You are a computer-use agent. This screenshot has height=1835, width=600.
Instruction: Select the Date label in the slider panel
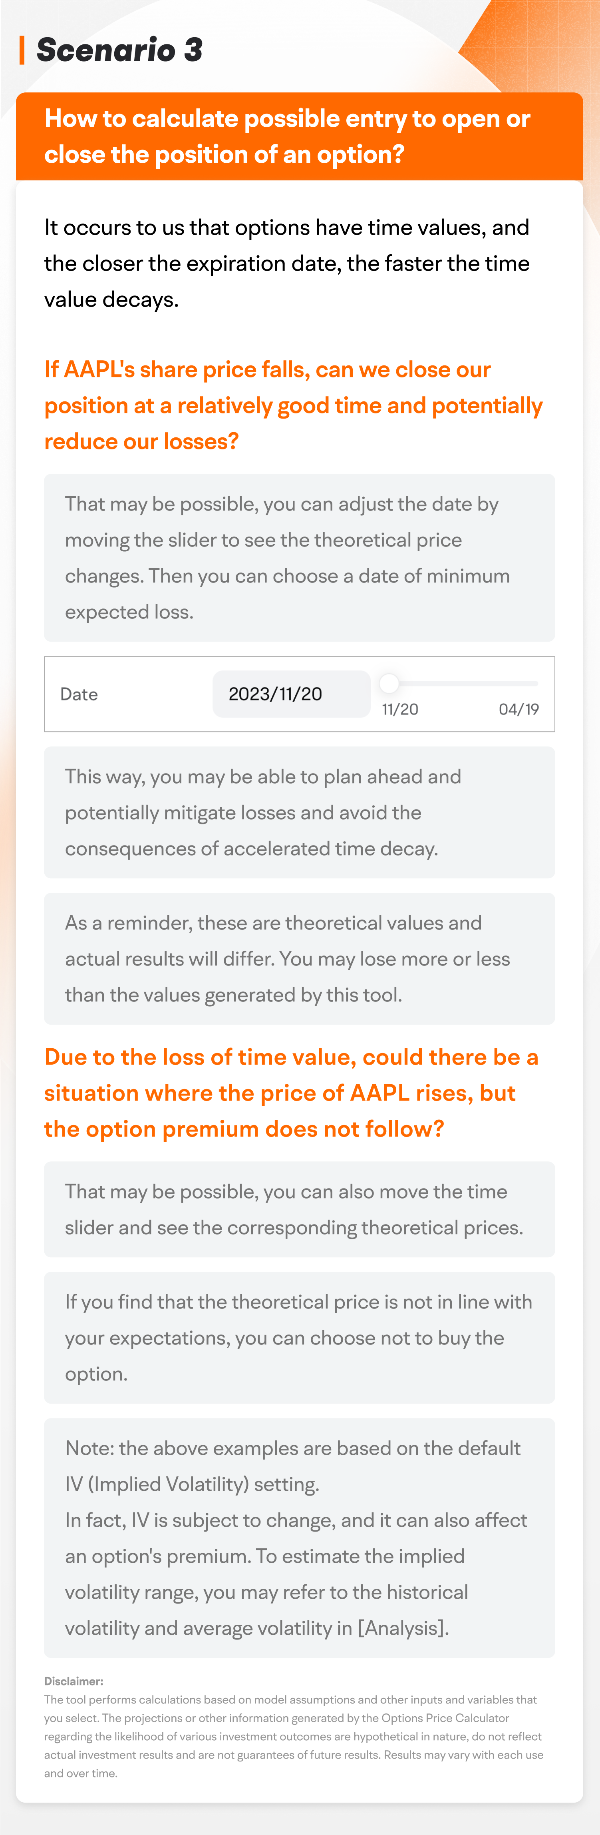point(79,694)
